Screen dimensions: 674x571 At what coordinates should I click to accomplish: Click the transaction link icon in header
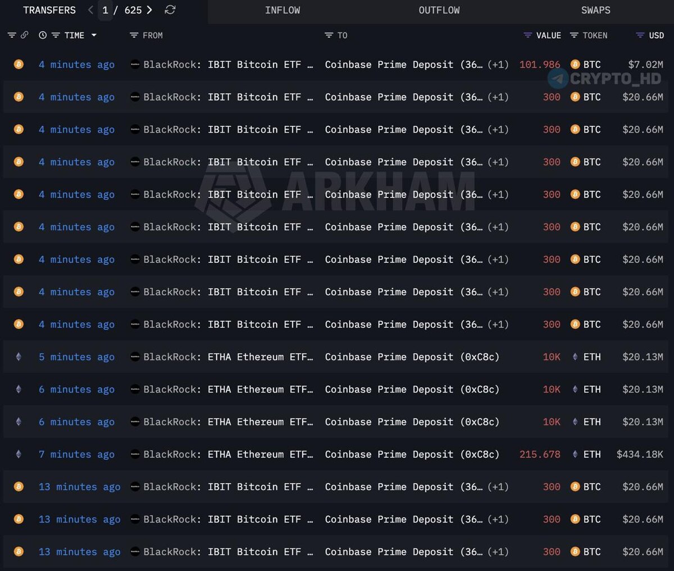pyautogui.click(x=24, y=35)
